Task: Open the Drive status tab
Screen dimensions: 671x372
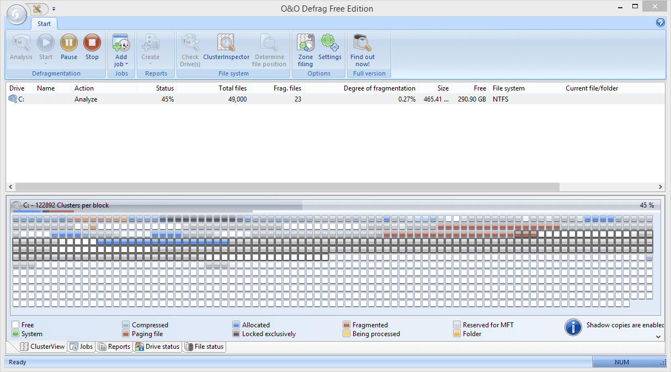Action: pos(157,347)
